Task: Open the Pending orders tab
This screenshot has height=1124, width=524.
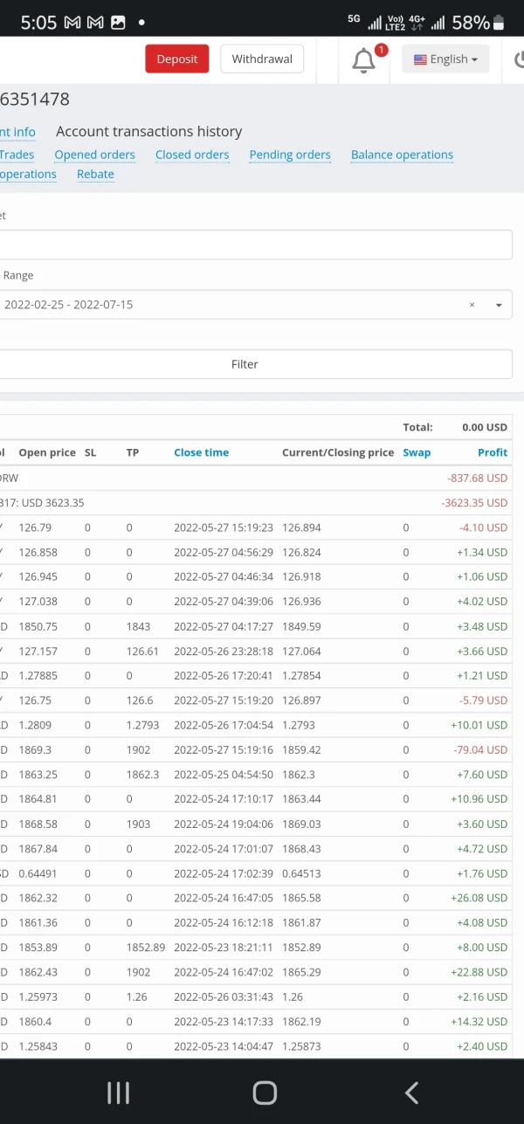Action: click(x=290, y=155)
